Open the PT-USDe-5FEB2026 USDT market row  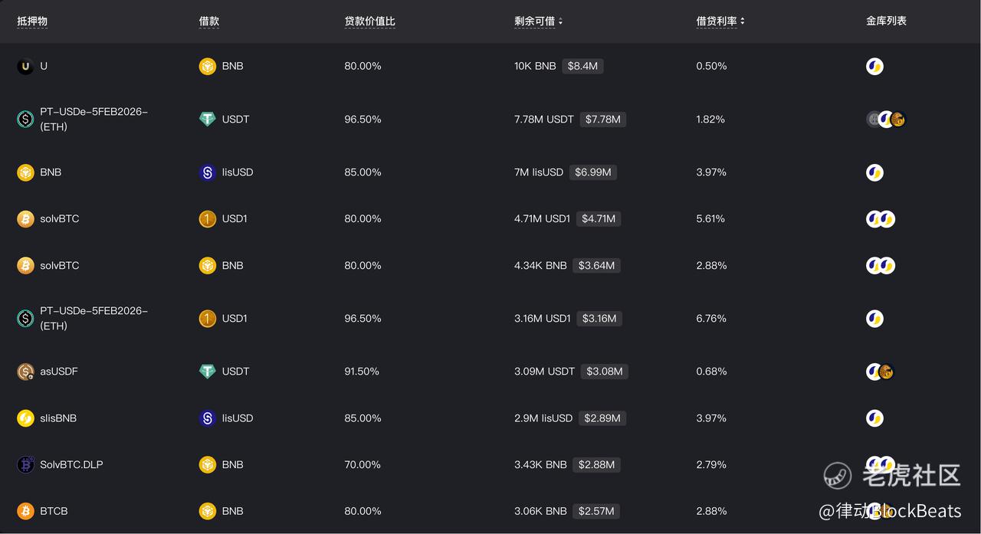94,120
